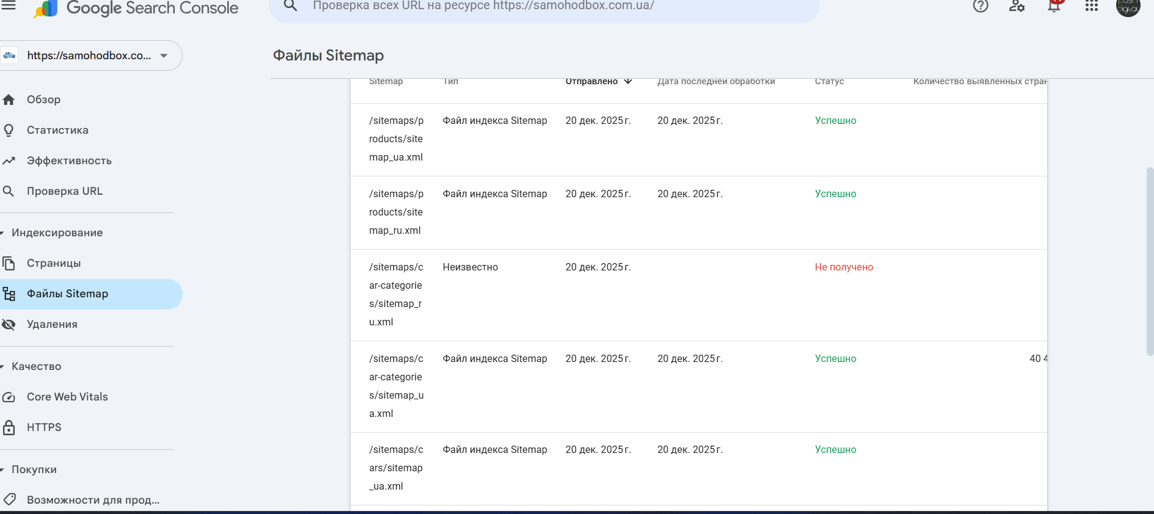Screen dimensions: 1154x514
Task: Open the notifications bell
Action: [x=1054, y=6]
